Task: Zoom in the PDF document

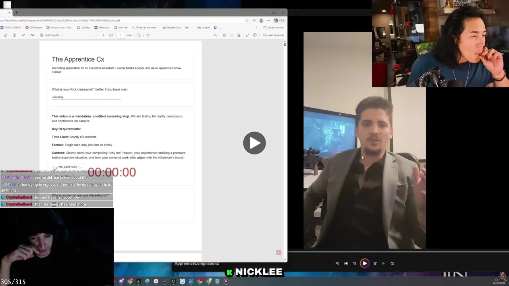Action: 103,35
